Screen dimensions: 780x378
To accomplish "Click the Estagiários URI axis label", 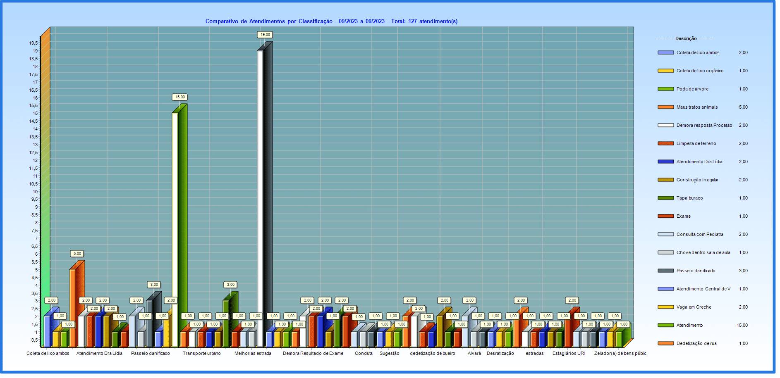I will pos(569,353).
